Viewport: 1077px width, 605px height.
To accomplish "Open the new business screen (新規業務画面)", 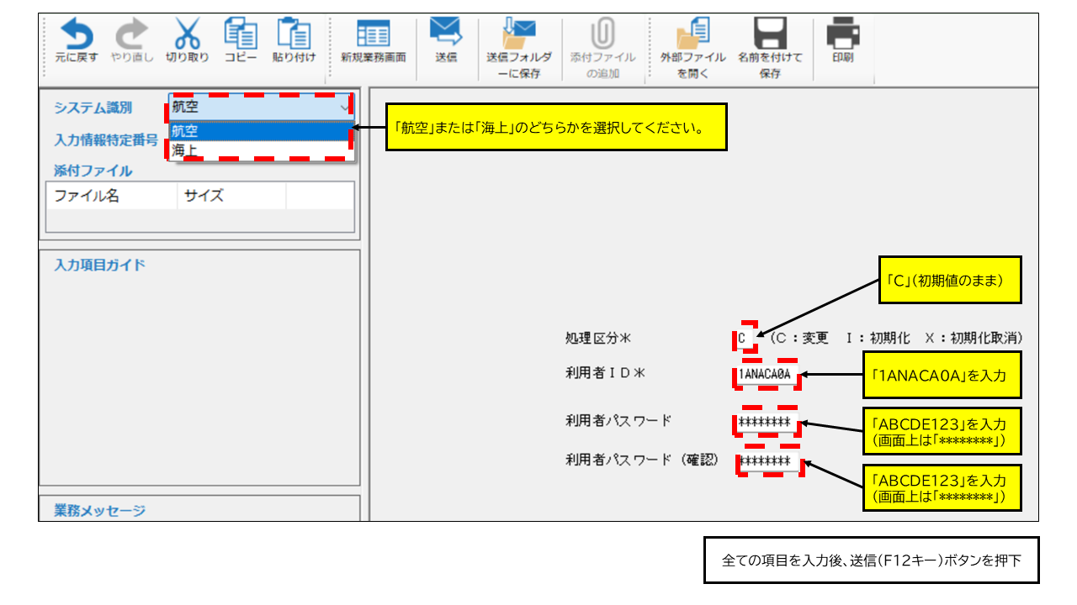I will click(373, 35).
